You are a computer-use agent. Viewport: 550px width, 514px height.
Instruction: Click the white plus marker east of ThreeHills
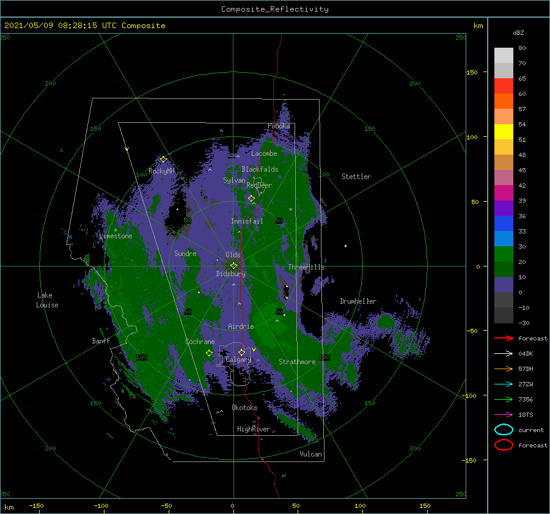click(x=345, y=246)
